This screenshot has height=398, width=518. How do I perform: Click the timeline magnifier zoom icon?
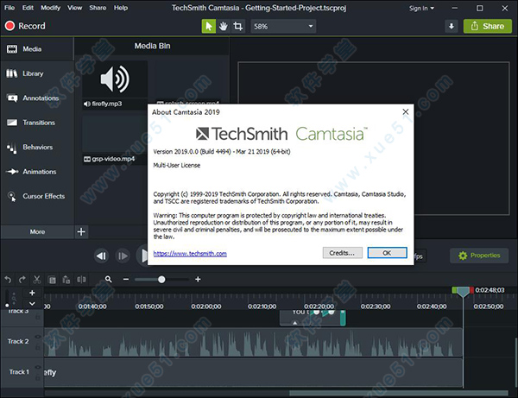coord(109,280)
